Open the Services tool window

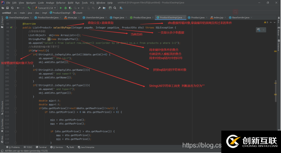pos(56,147)
